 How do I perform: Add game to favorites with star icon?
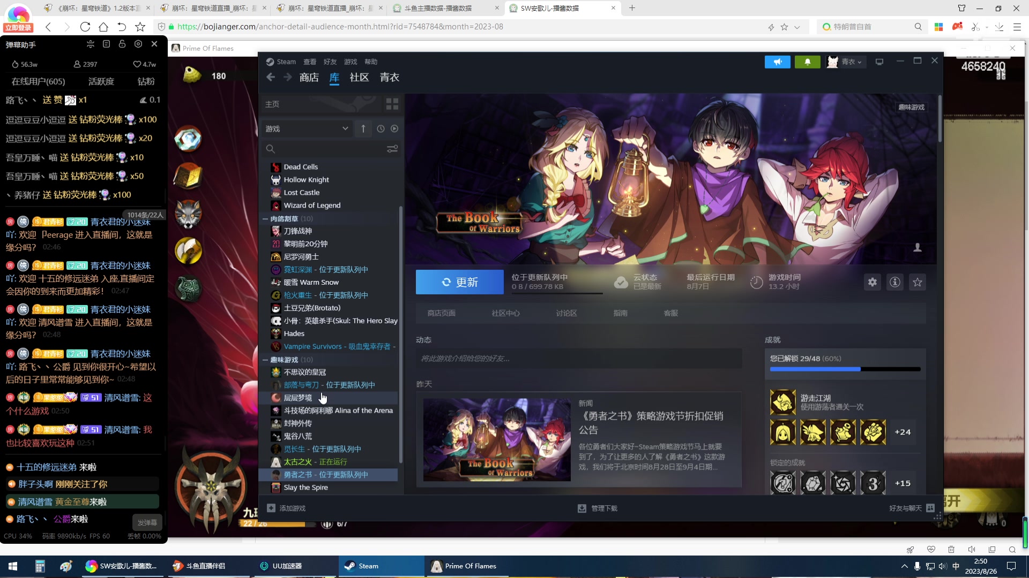(x=918, y=282)
